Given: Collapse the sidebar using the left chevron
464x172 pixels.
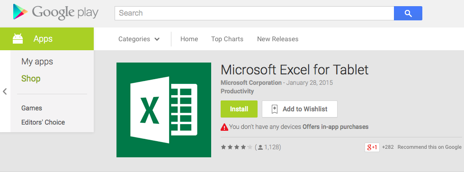Looking at the screenshot, I should (x=5, y=91).
